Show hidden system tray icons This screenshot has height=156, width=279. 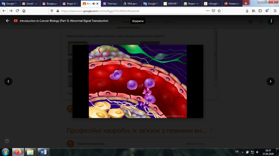(x=242, y=152)
